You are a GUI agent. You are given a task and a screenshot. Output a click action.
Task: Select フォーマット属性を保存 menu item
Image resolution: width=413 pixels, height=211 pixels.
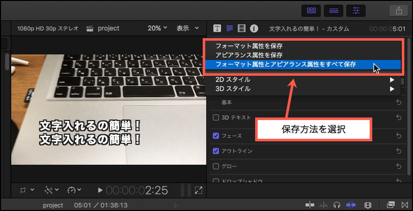click(249, 46)
